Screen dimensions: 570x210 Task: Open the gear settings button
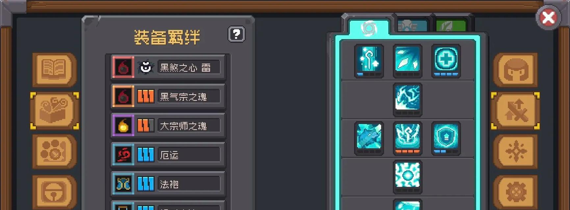pos(515,192)
